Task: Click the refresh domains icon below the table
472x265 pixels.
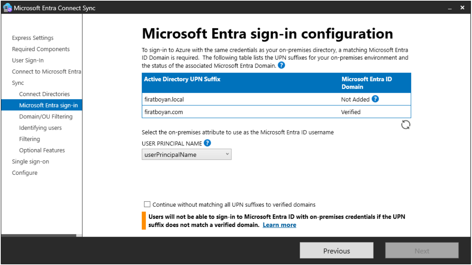Action: coord(406,125)
